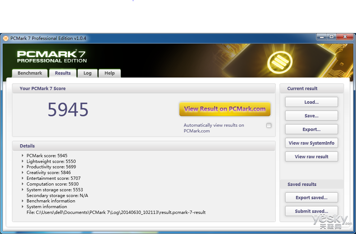The width and height of the screenshot is (356, 234).
Task: Select the 'Productivity score: 5699' text
Action: tap(51, 167)
